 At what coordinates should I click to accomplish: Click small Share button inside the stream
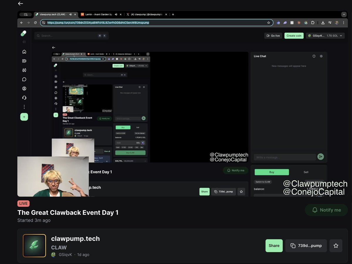pos(204,192)
